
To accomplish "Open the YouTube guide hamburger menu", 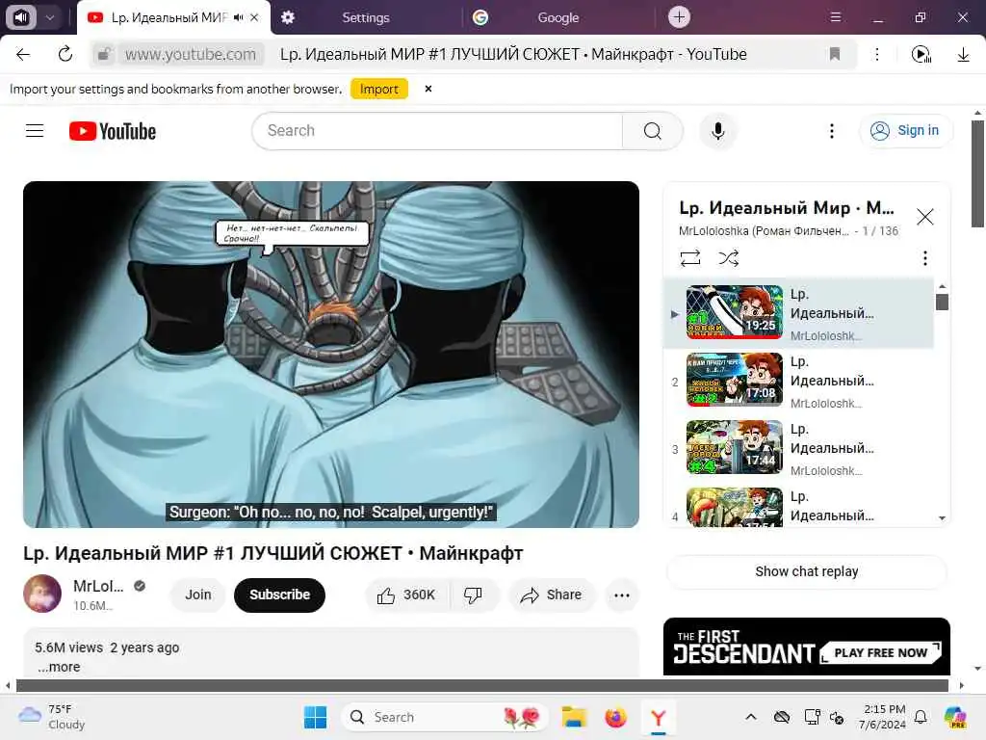I will [35, 131].
